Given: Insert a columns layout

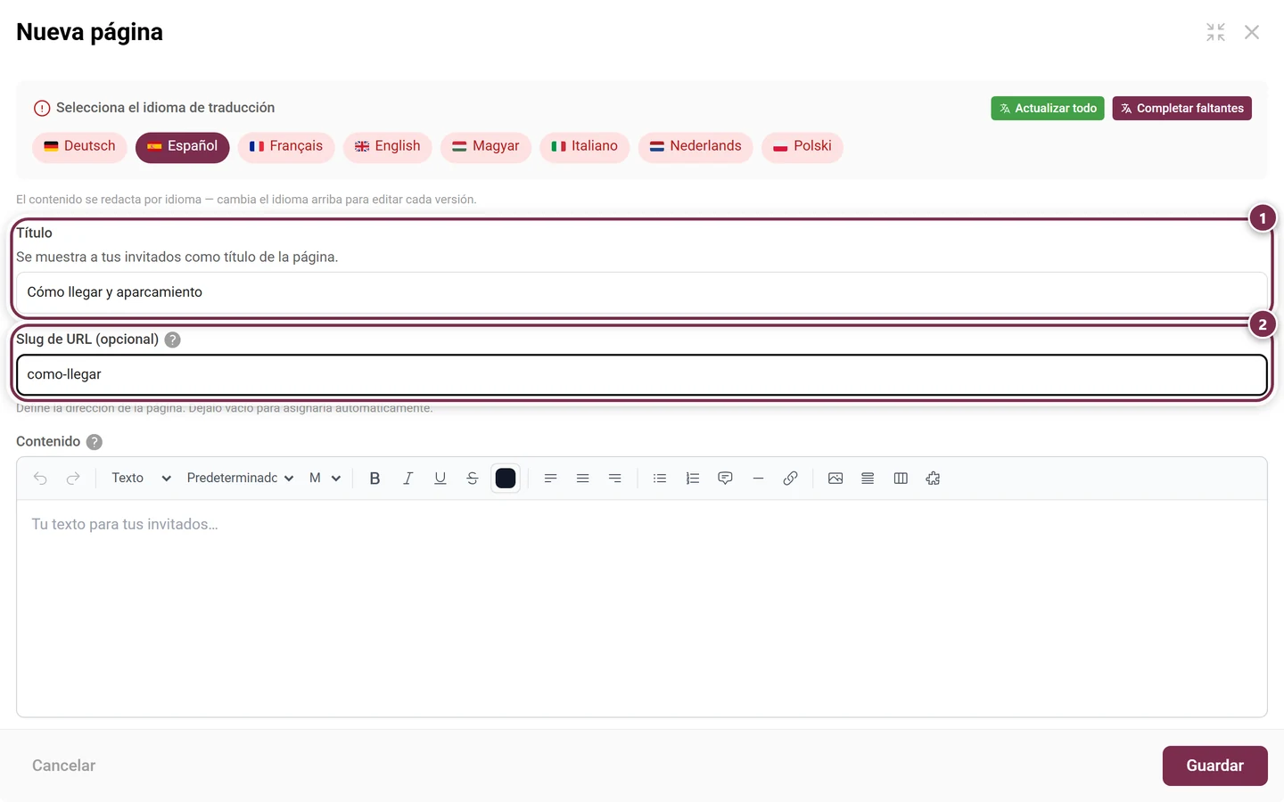Looking at the screenshot, I should click(x=901, y=479).
